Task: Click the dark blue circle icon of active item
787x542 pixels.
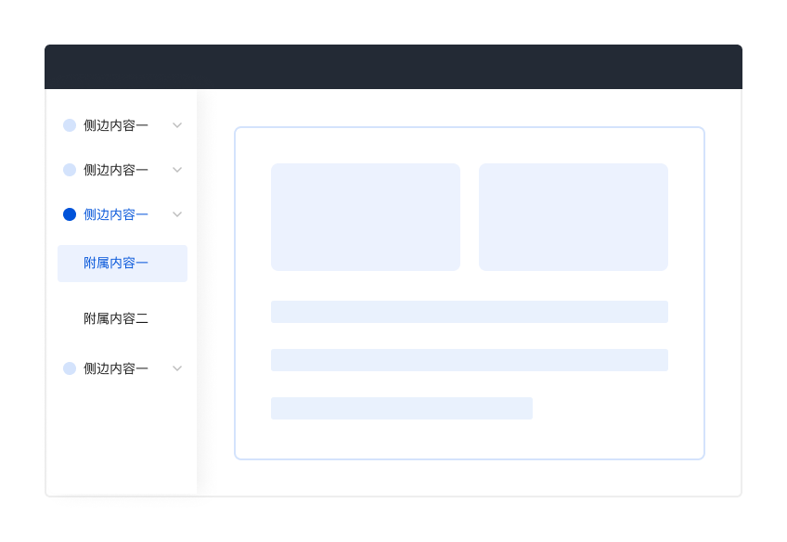Action: point(70,214)
